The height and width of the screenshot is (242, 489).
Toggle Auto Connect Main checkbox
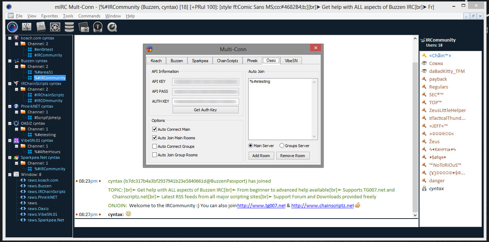coord(154,129)
